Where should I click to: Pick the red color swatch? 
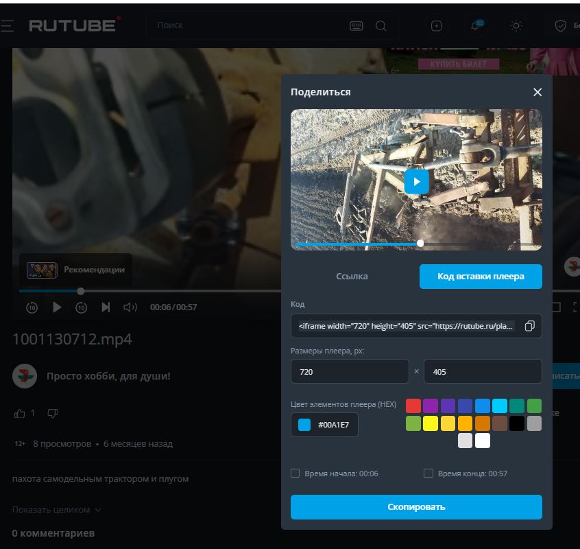tap(413, 406)
